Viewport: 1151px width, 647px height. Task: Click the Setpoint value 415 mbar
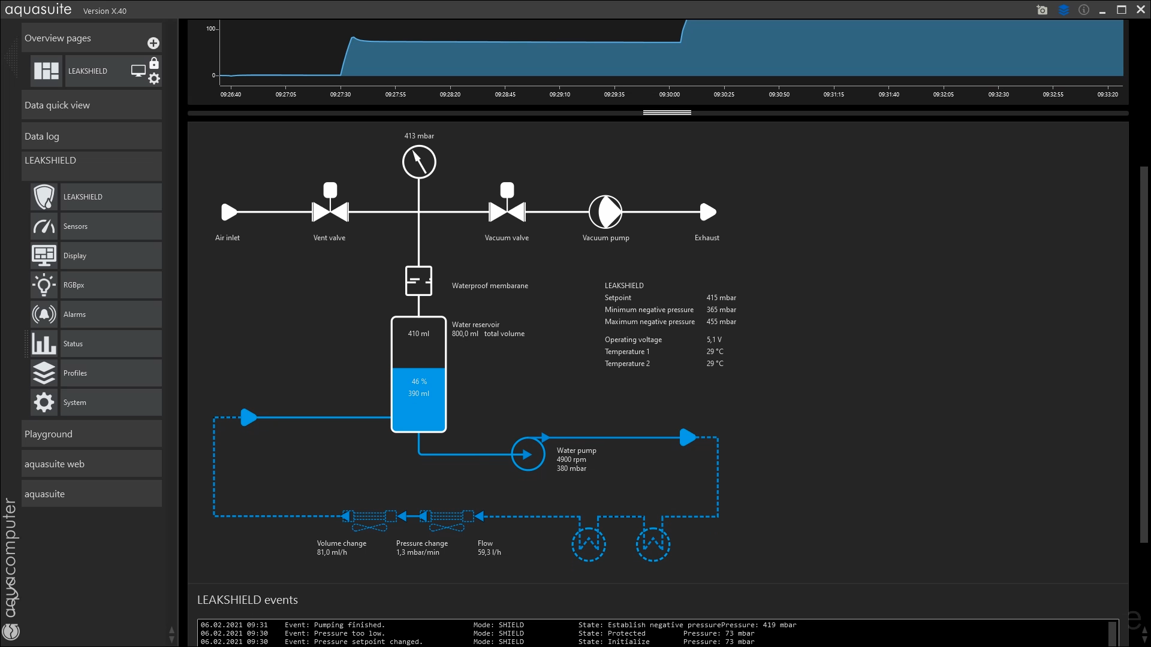(721, 298)
